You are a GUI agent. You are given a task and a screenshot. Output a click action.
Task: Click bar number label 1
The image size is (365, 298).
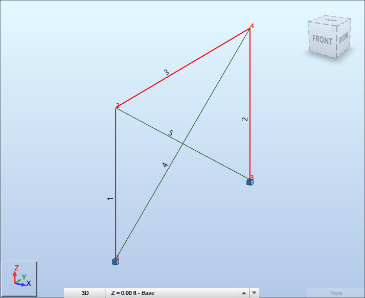[x=110, y=199]
